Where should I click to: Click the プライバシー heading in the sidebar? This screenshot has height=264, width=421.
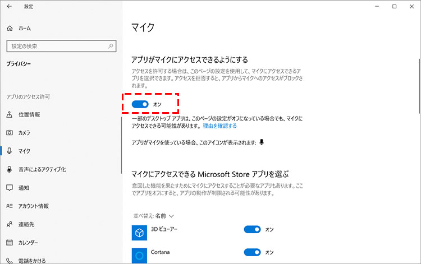click(19, 64)
